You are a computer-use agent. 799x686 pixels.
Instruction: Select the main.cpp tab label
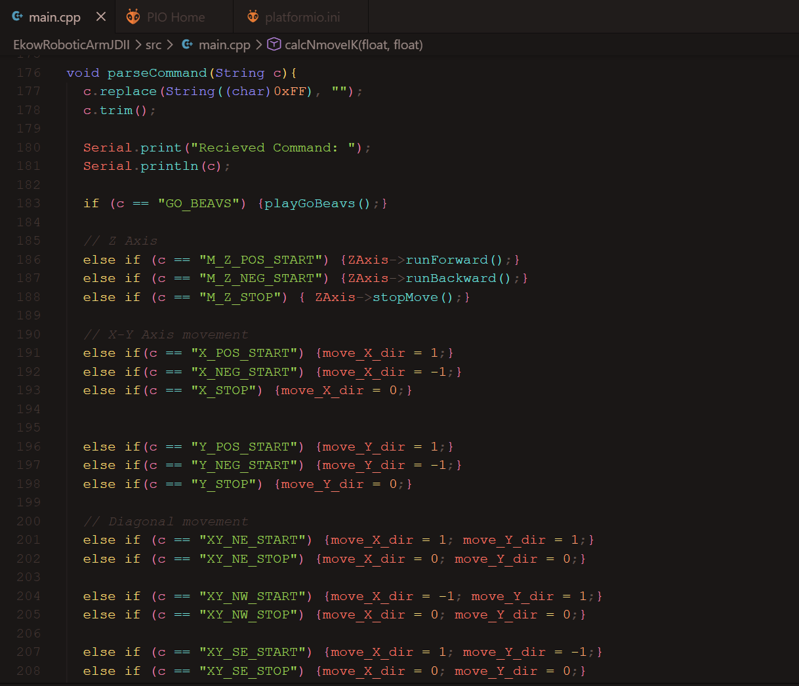pyautogui.click(x=54, y=17)
